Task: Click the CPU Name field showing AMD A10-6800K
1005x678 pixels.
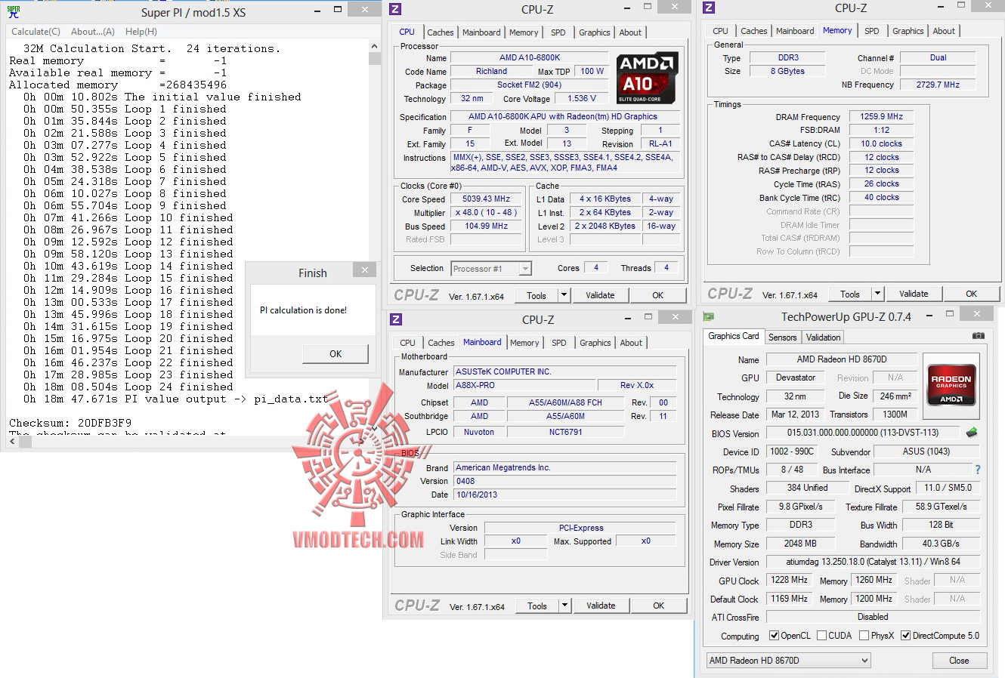Action: pyautogui.click(x=530, y=58)
